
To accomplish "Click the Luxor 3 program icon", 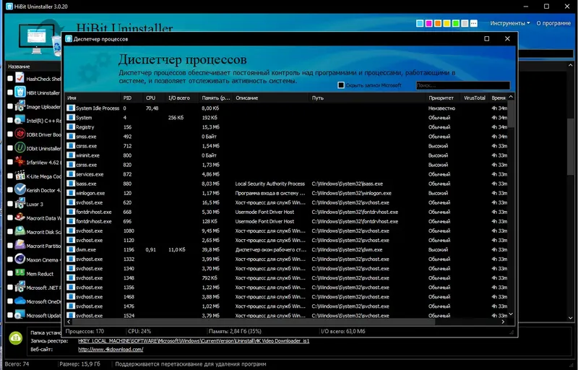I will pyautogui.click(x=20, y=204).
